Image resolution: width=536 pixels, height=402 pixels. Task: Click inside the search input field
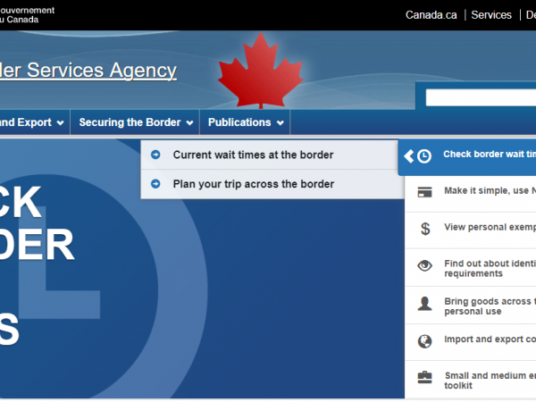(481, 97)
